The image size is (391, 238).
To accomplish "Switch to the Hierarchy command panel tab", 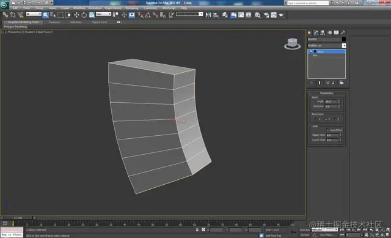I will 323,32.
